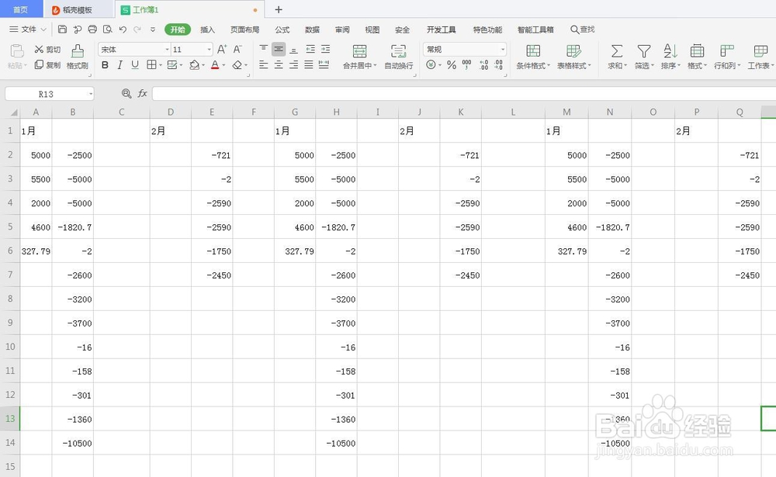776x477 pixels.
Task: Expand the quick access toolbar customize arrow
Action: (x=153, y=29)
